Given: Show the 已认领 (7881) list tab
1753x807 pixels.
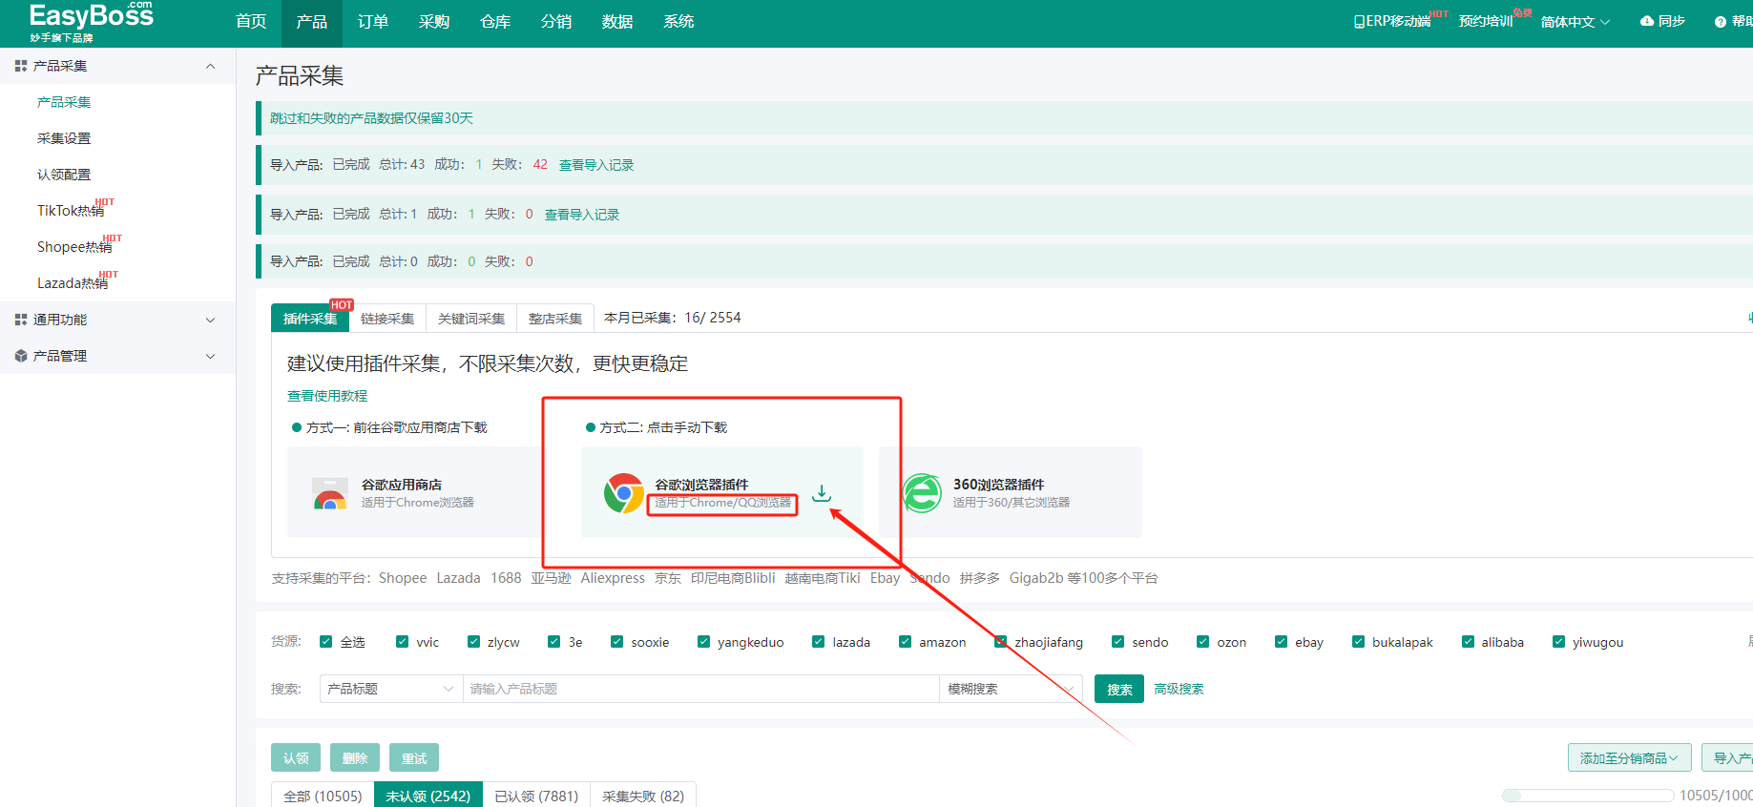Looking at the screenshot, I should pyautogui.click(x=536, y=796).
